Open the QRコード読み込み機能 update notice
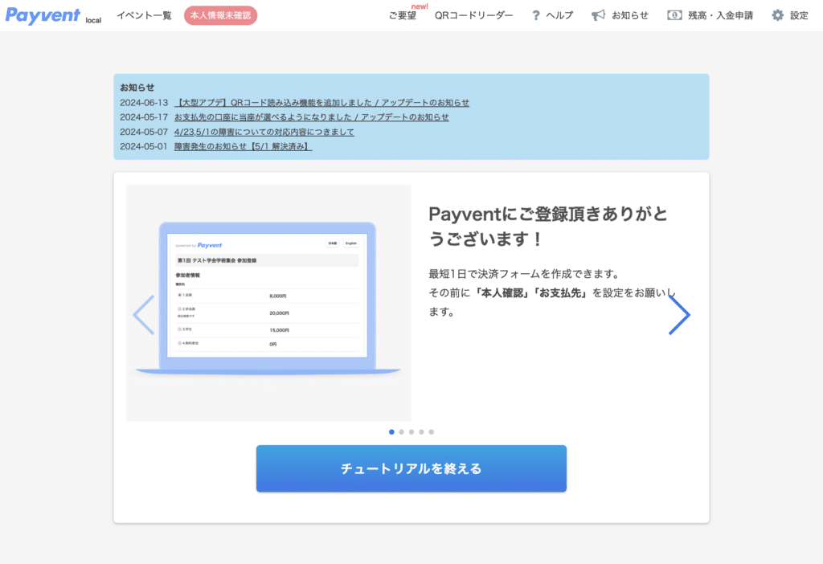 [x=321, y=103]
